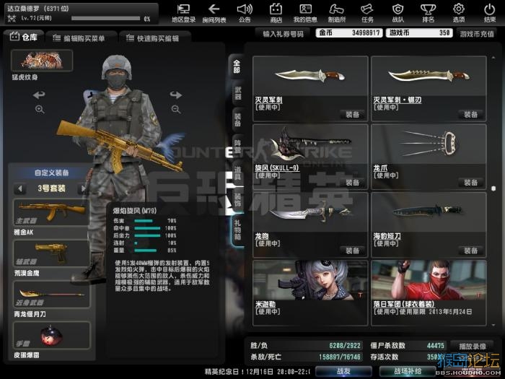
Task: Open the 选项 options gear icon
Action: 459,13
